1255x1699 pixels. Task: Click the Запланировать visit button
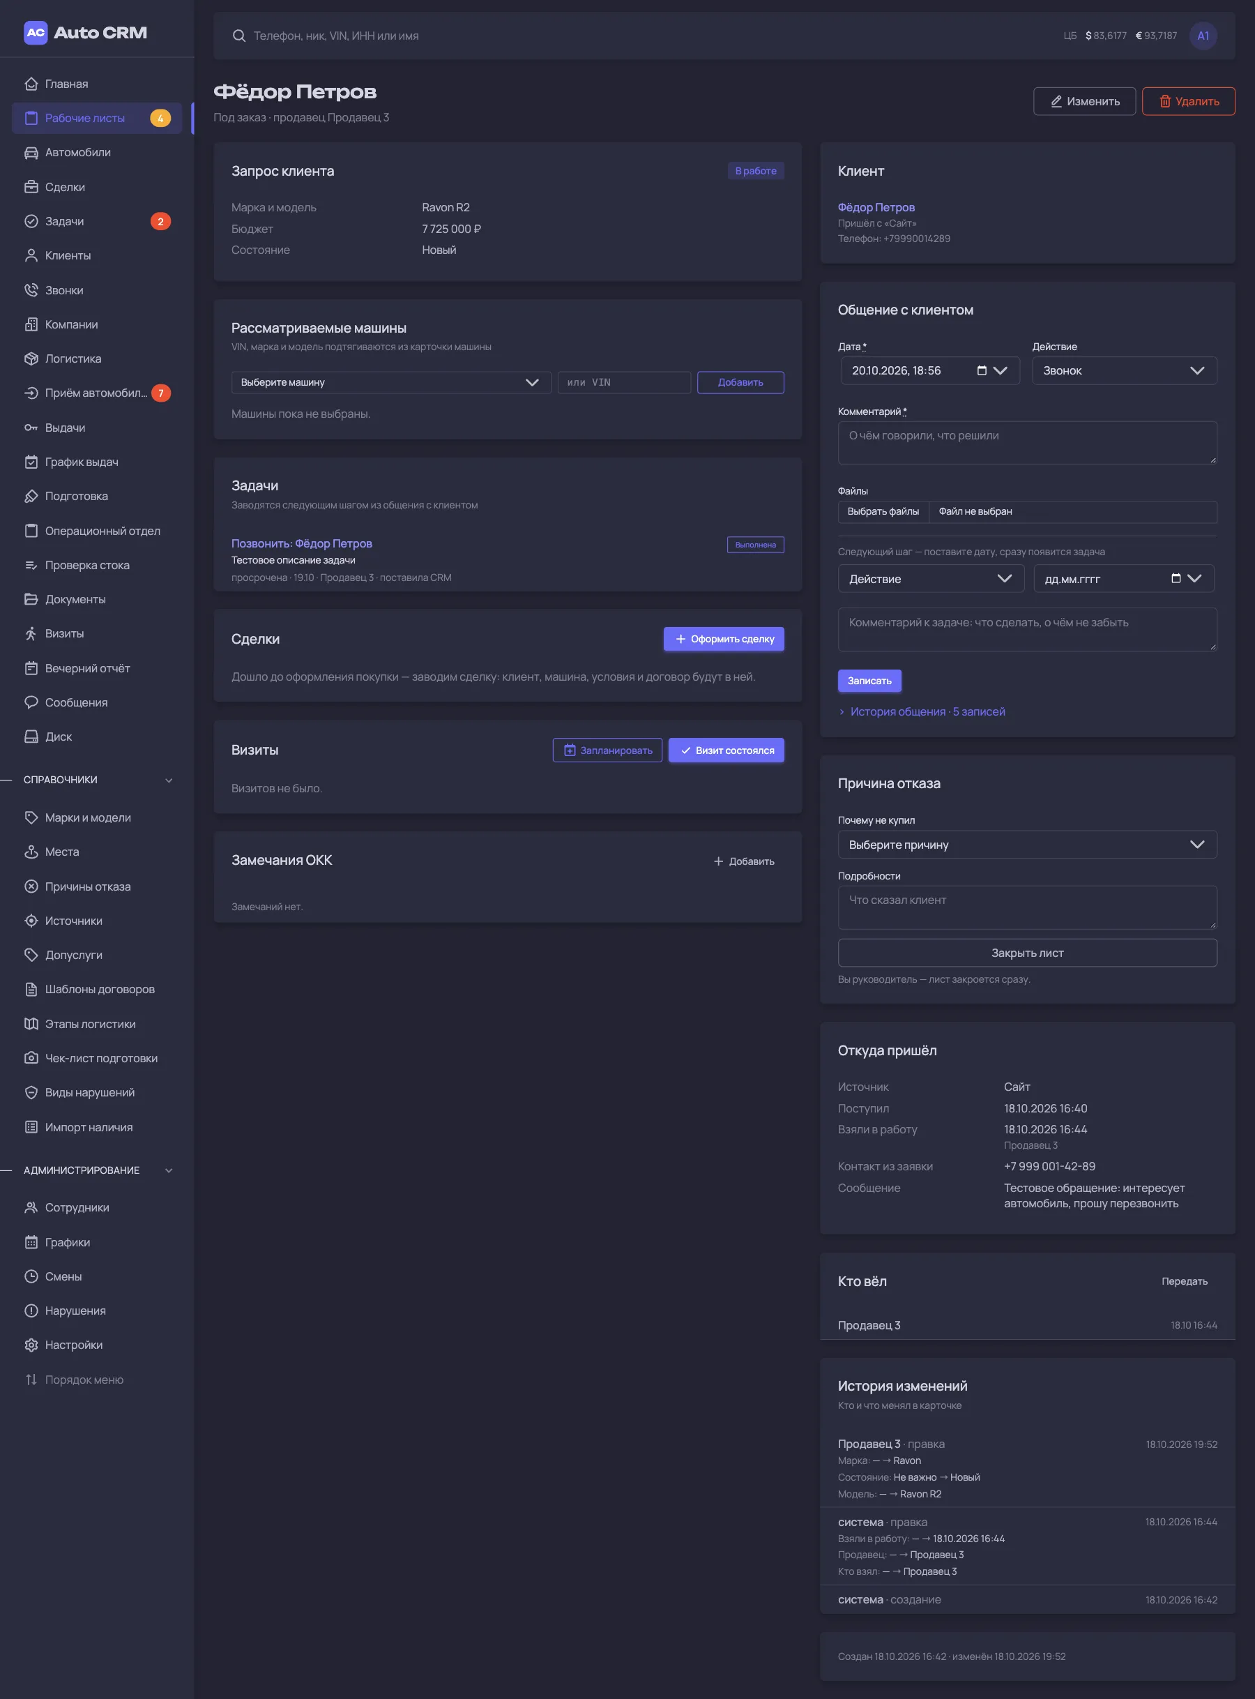[607, 750]
